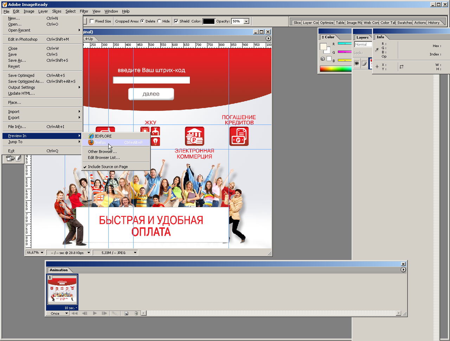The image size is (450, 341).
Task: Click the black Shield Color swatch
Action: (208, 21)
